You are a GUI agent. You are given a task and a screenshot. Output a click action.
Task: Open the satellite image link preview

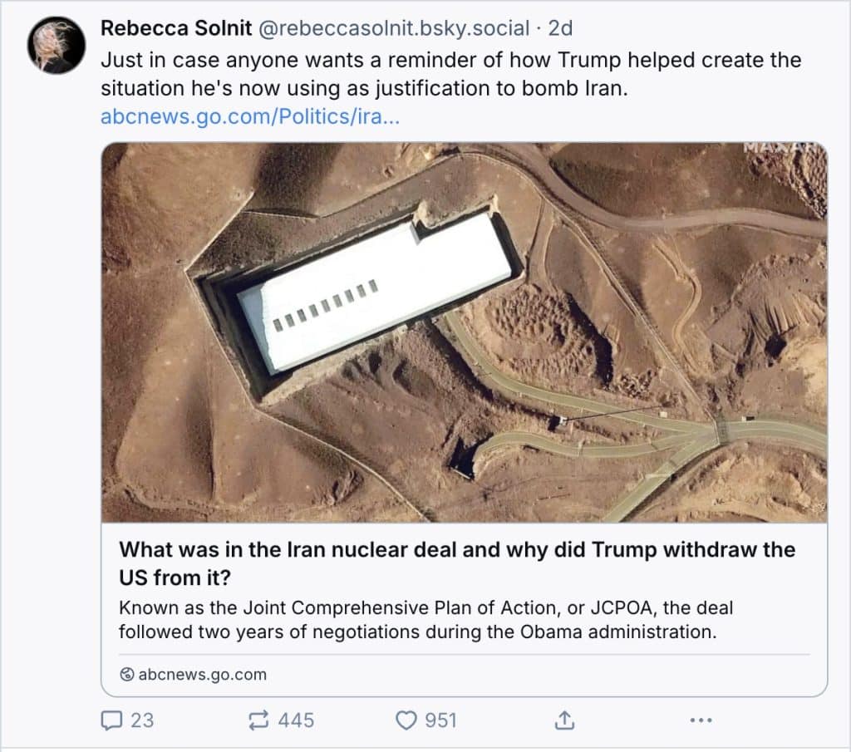464,332
